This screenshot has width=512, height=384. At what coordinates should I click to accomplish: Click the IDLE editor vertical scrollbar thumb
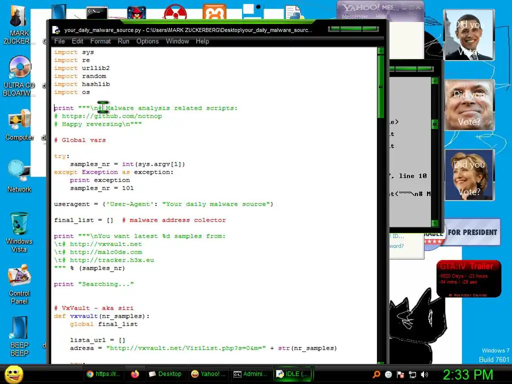380,86
